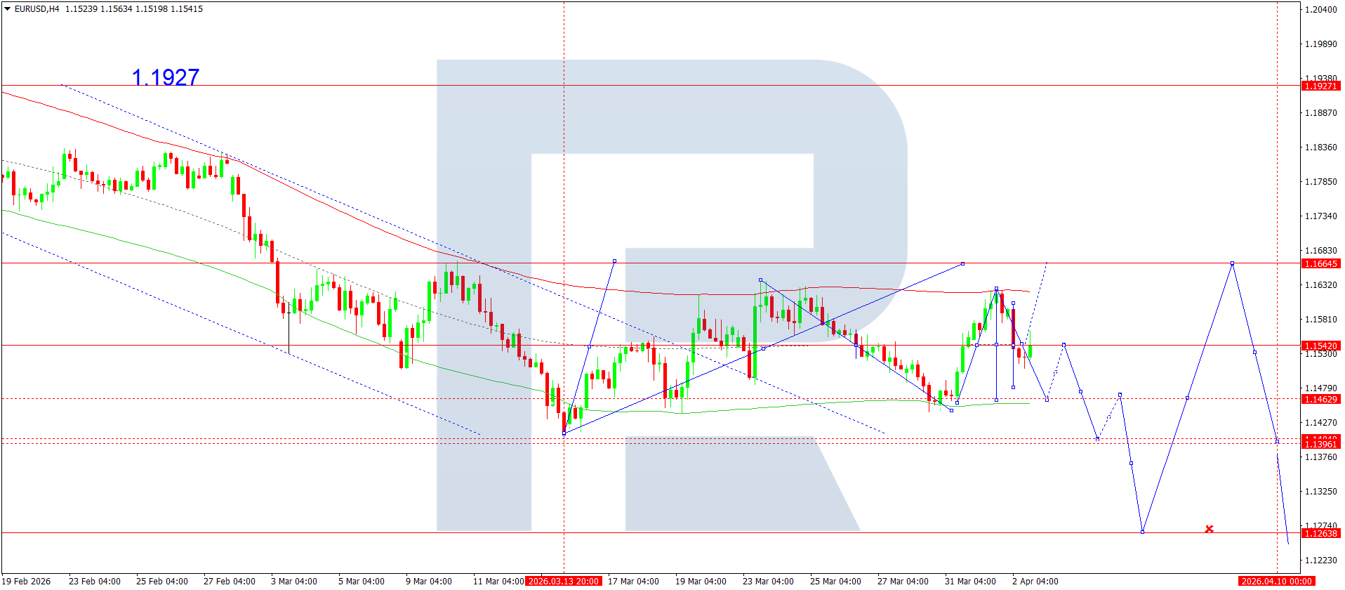
Task: Click the EURUSD,H4 chart symbol title
Action: click(37, 9)
